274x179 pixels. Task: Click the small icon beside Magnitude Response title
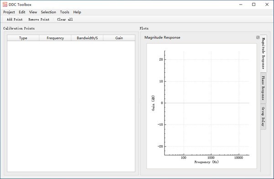[x=258, y=37]
